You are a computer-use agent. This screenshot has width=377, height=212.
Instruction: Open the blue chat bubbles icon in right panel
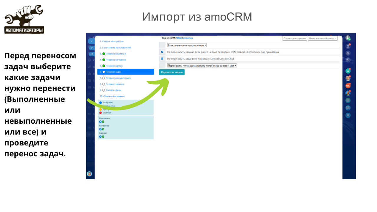click(x=348, y=108)
